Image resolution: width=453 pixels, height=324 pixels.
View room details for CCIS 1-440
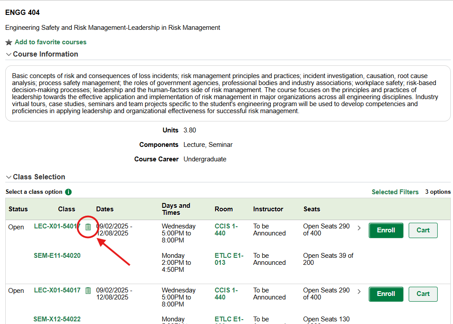point(225,230)
